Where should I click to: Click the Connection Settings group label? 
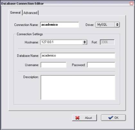pos(30,34)
